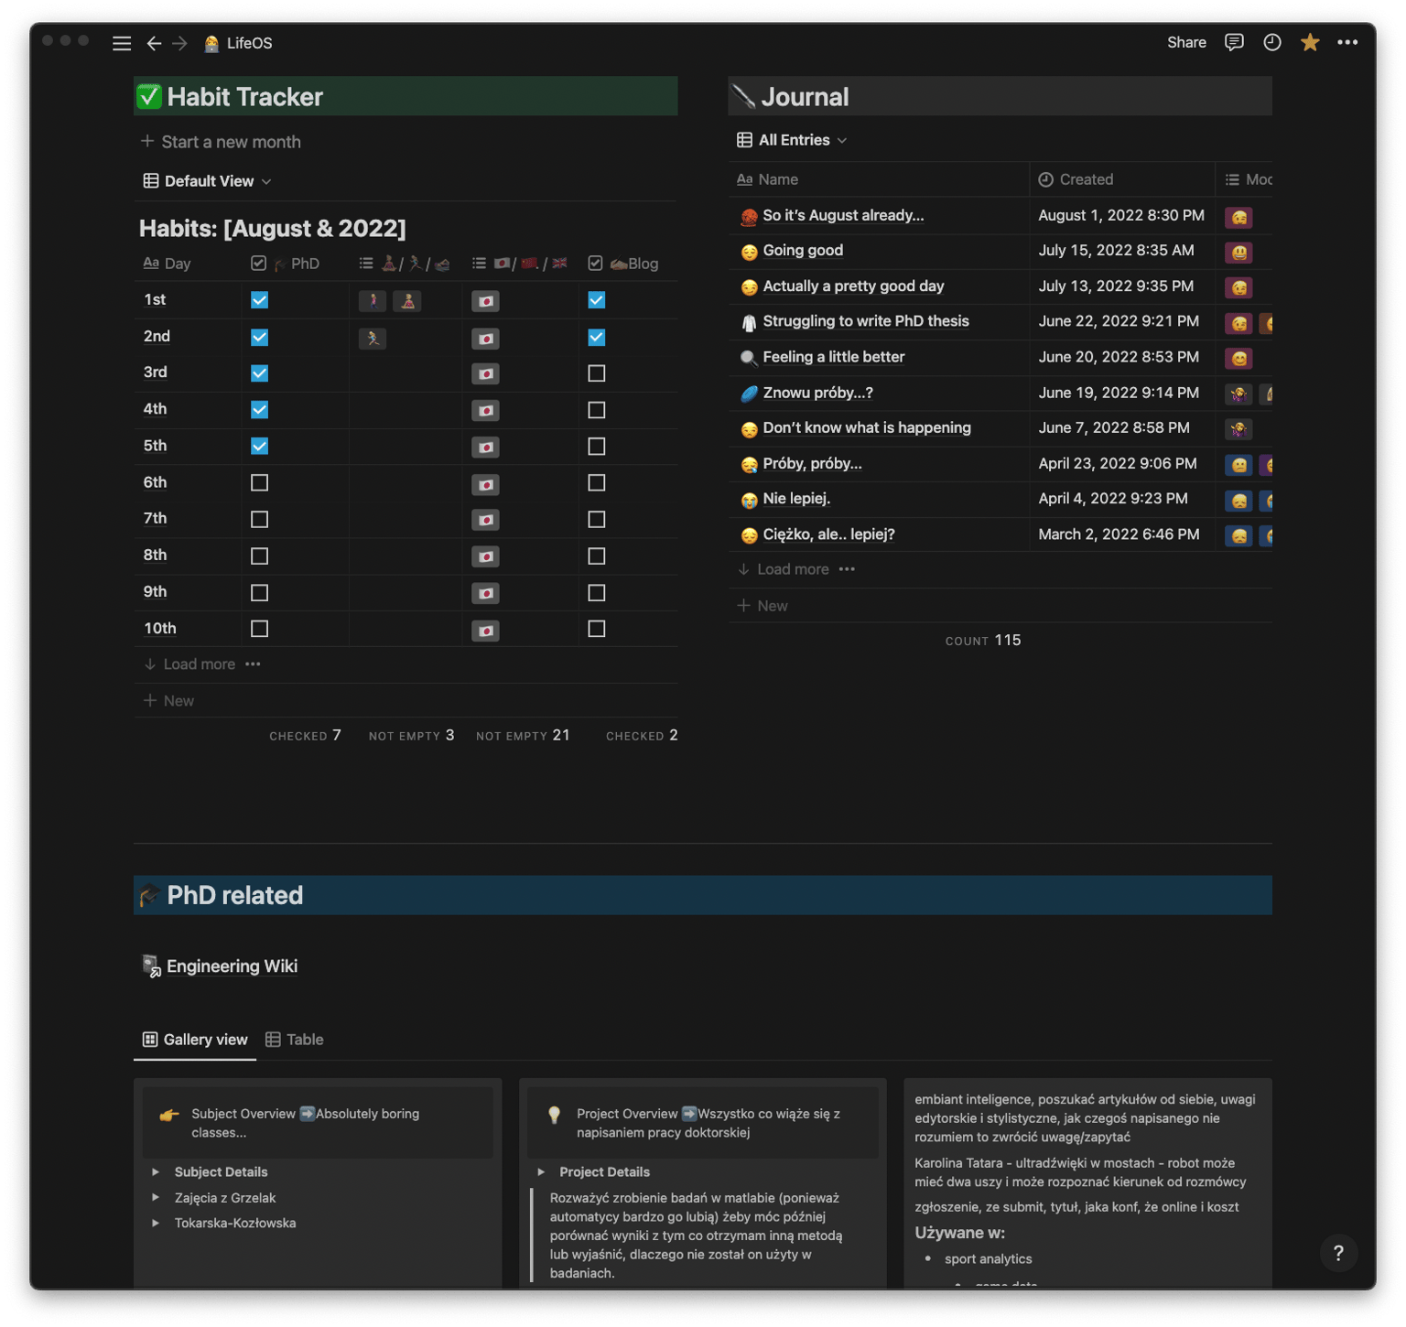Screen dimensions: 1406x1327
Task: Check the Blog checkbox for 3rd
Action: tap(597, 373)
